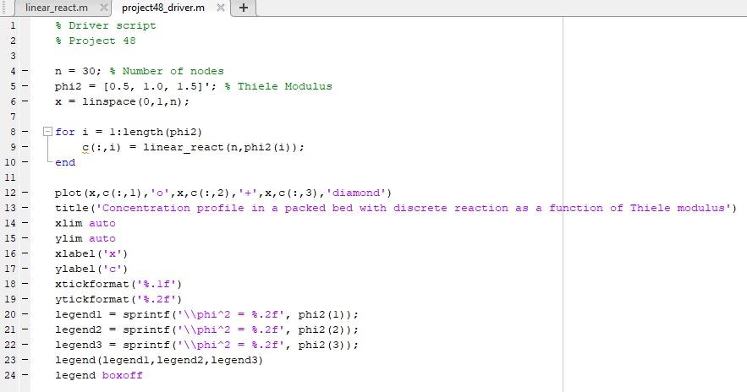Image resolution: width=747 pixels, height=392 pixels.
Task: Click '1:length(phi2)' on line 8
Action: tap(156, 133)
